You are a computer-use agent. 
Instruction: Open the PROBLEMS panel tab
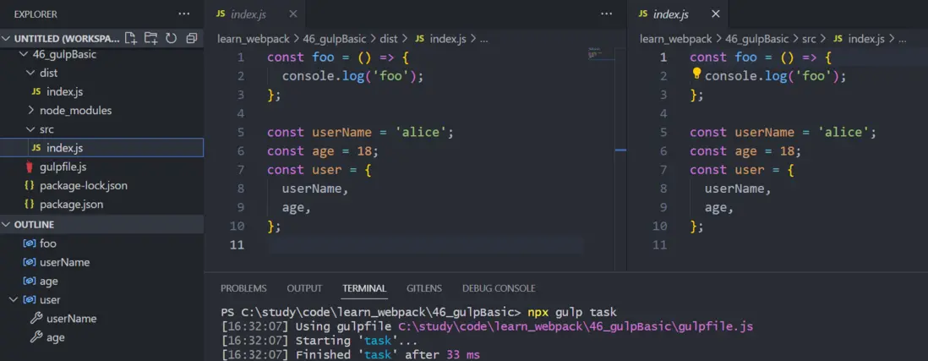(x=243, y=288)
